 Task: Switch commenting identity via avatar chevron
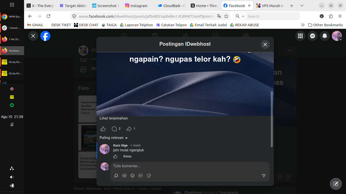[107, 169]
